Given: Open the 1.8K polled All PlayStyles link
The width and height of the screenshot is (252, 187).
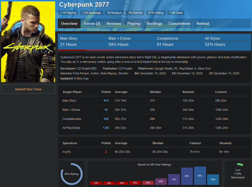Looking at the screenshot, I should pos(106,128).
